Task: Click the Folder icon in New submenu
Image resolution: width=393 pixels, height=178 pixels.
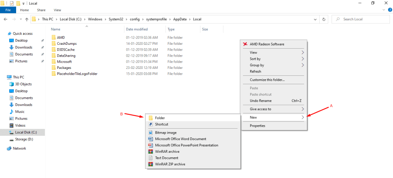Action: pos(150,118)
